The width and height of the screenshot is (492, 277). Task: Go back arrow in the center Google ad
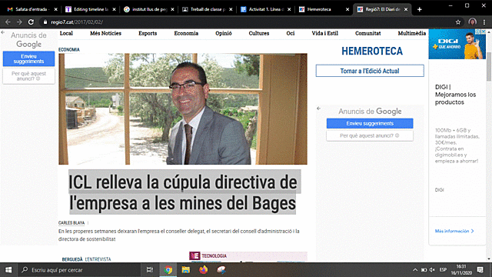(318, 108)
